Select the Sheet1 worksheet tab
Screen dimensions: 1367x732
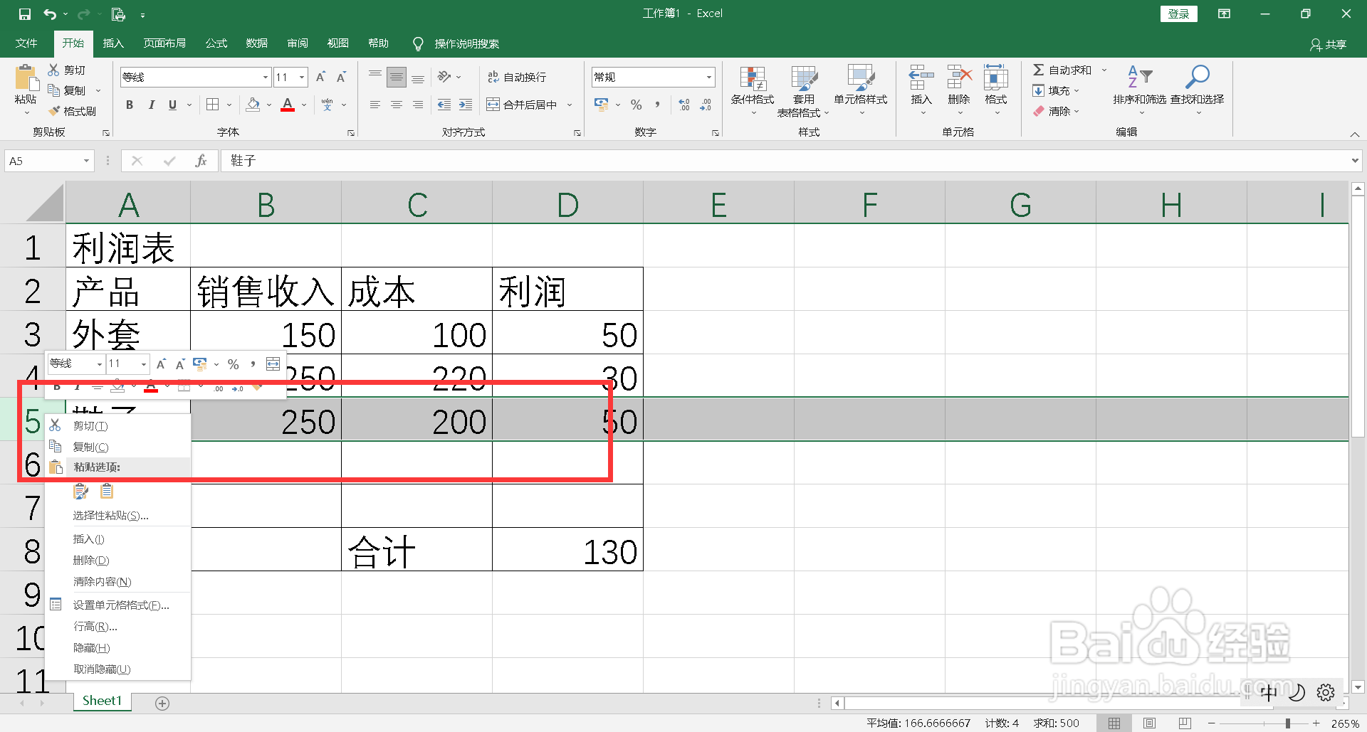[101, 701]
